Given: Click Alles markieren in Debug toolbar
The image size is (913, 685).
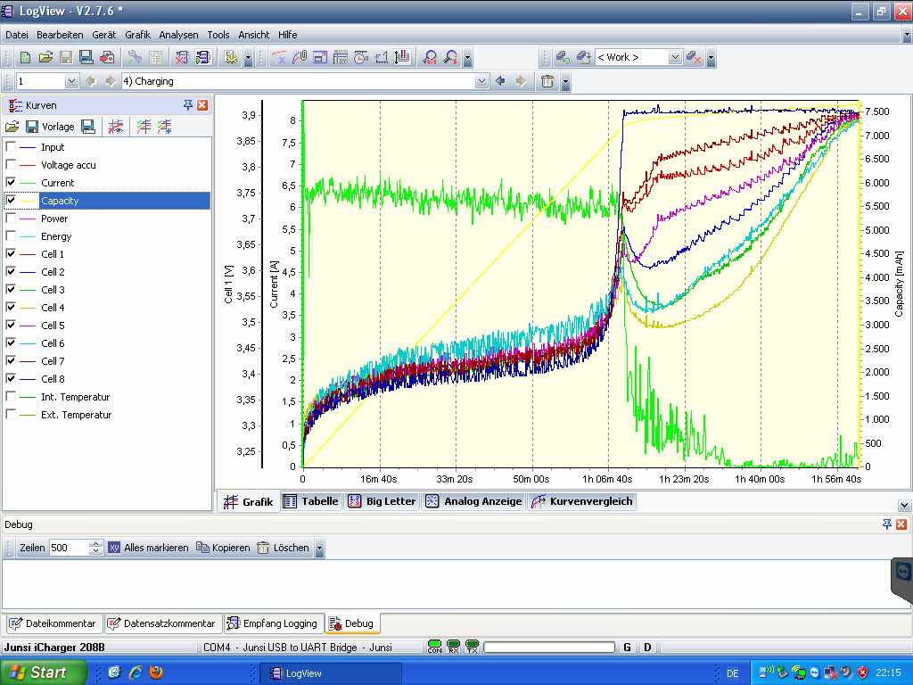Looking at the screenshot, I should pos(148,548).
